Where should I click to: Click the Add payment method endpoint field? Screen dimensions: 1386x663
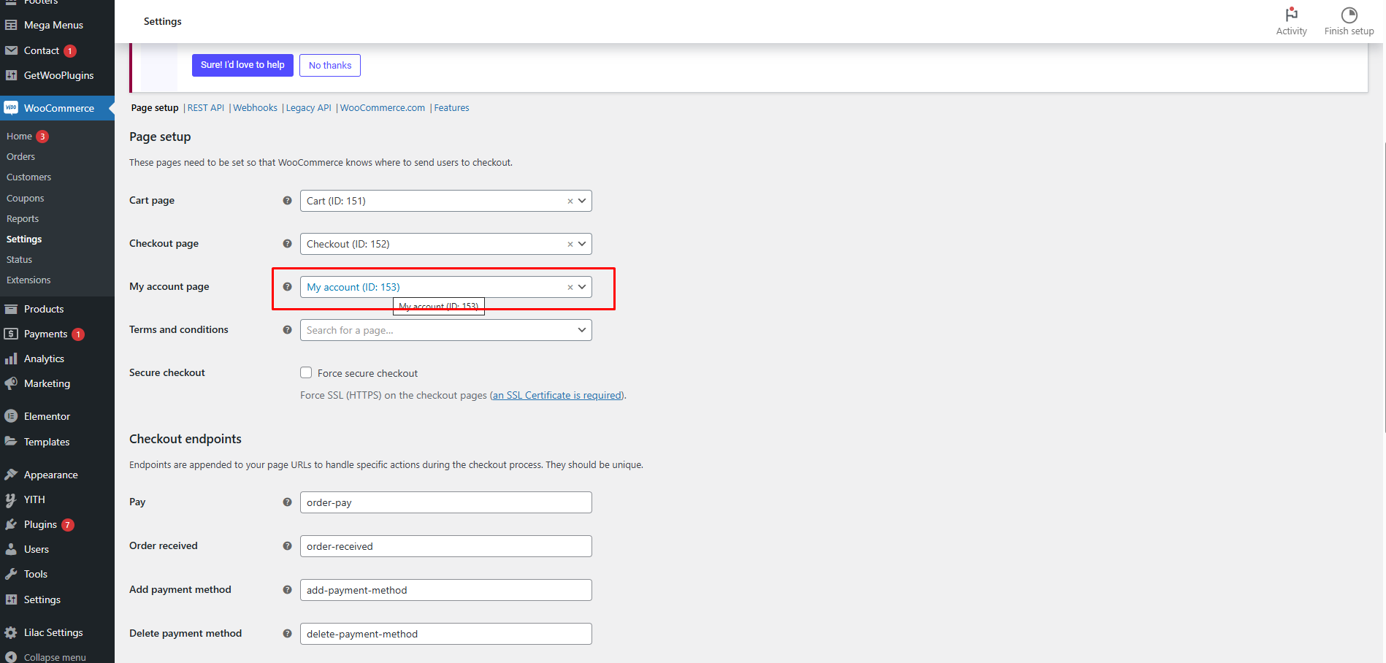(445, 590)
